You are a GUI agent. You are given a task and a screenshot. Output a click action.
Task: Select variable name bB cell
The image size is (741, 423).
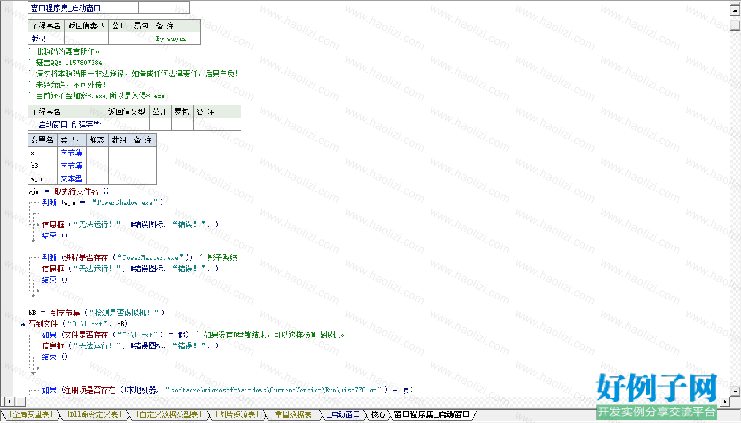[x=43, y=166]
